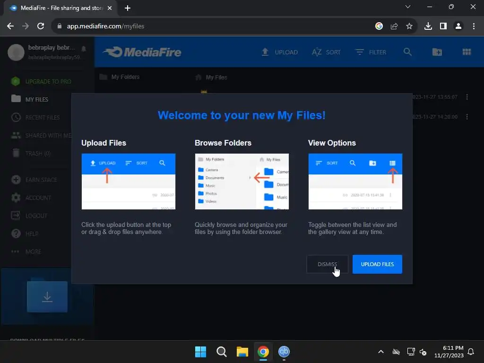Click the OneDrive cloud tray icon
Image resolution: width=484 pixels, height=363 pixels.
396,352
